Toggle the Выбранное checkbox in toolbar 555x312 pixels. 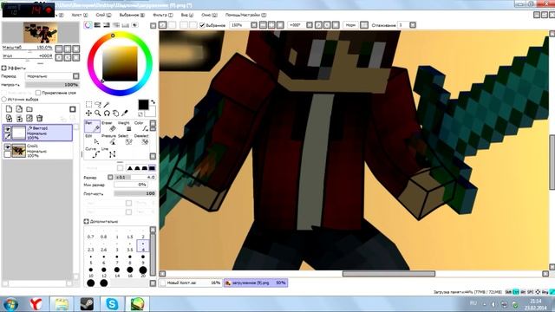[x=202, y=25]
